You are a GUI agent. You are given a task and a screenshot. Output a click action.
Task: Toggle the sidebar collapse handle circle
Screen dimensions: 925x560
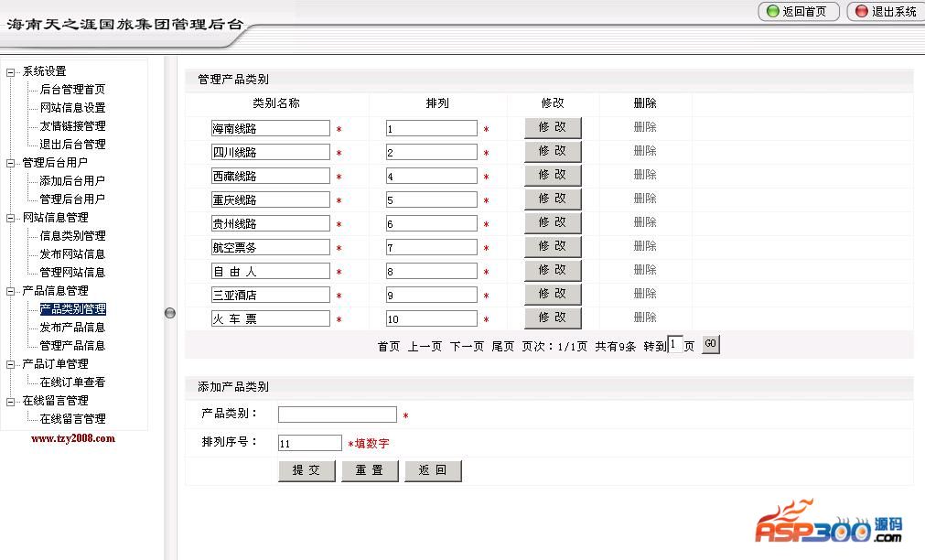(170, 313)
